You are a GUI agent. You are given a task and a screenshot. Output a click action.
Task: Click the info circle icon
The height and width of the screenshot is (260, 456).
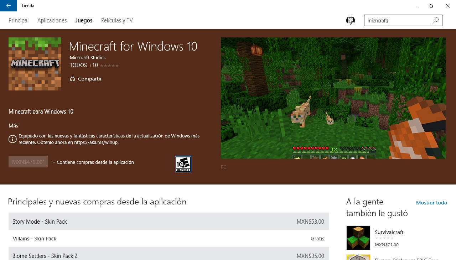[x=12, y=139]
